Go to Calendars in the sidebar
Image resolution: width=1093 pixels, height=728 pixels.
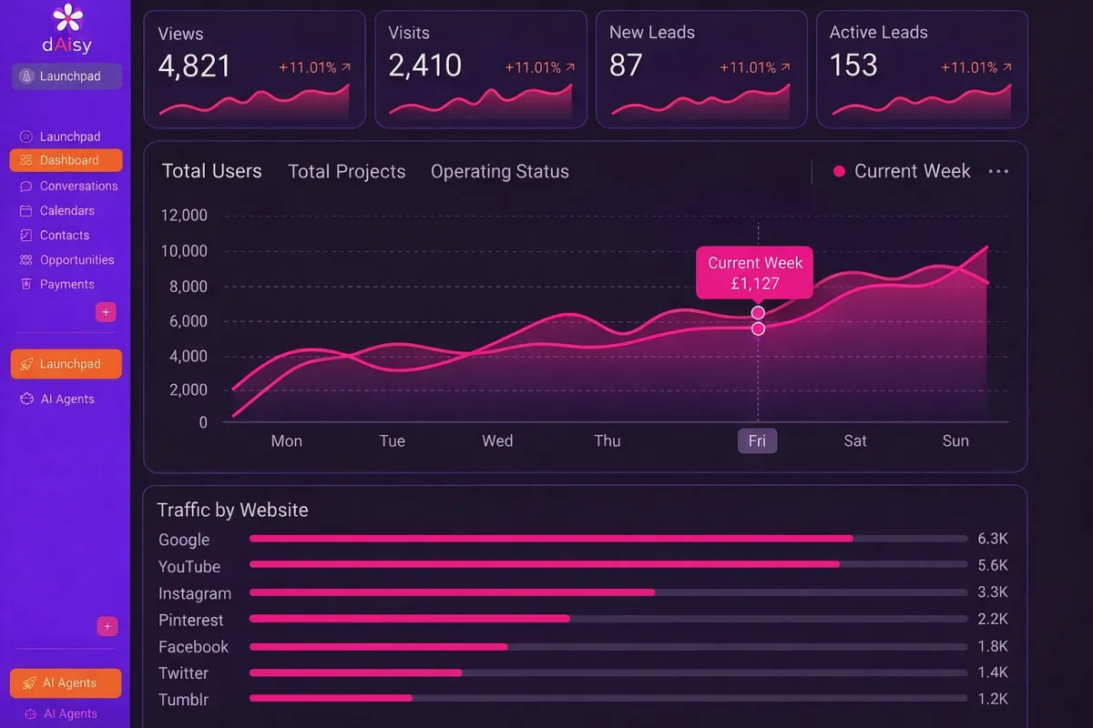[56, 210]
